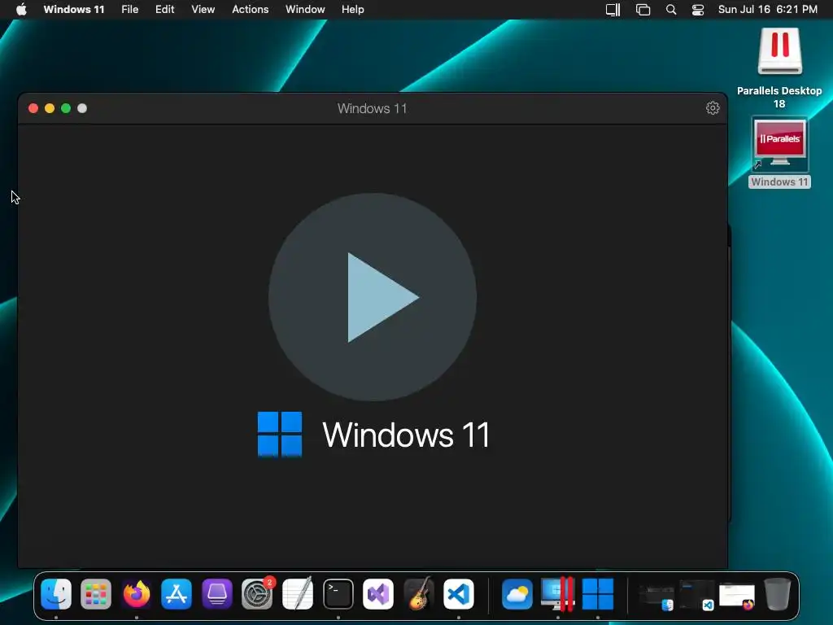Launch Firefox from the Dock
Image resolution: width=833 pixels, height=625 pixels.
point(137,593)
